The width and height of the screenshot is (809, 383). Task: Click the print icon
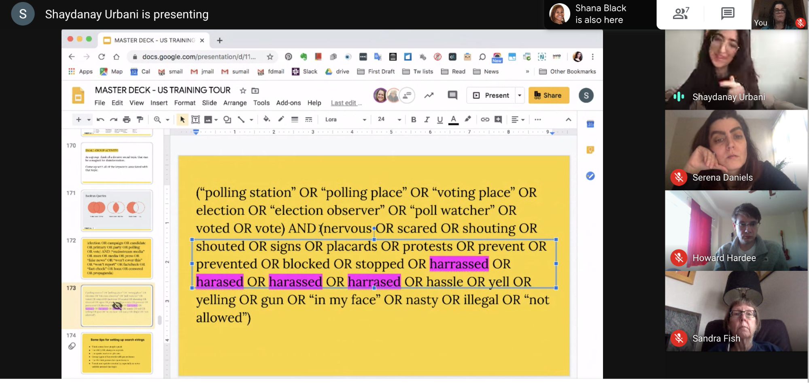[x=127, y=119]
